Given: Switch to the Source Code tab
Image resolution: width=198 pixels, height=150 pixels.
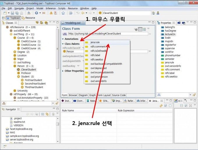Looking at the screenshot, I should coord(119,95).
